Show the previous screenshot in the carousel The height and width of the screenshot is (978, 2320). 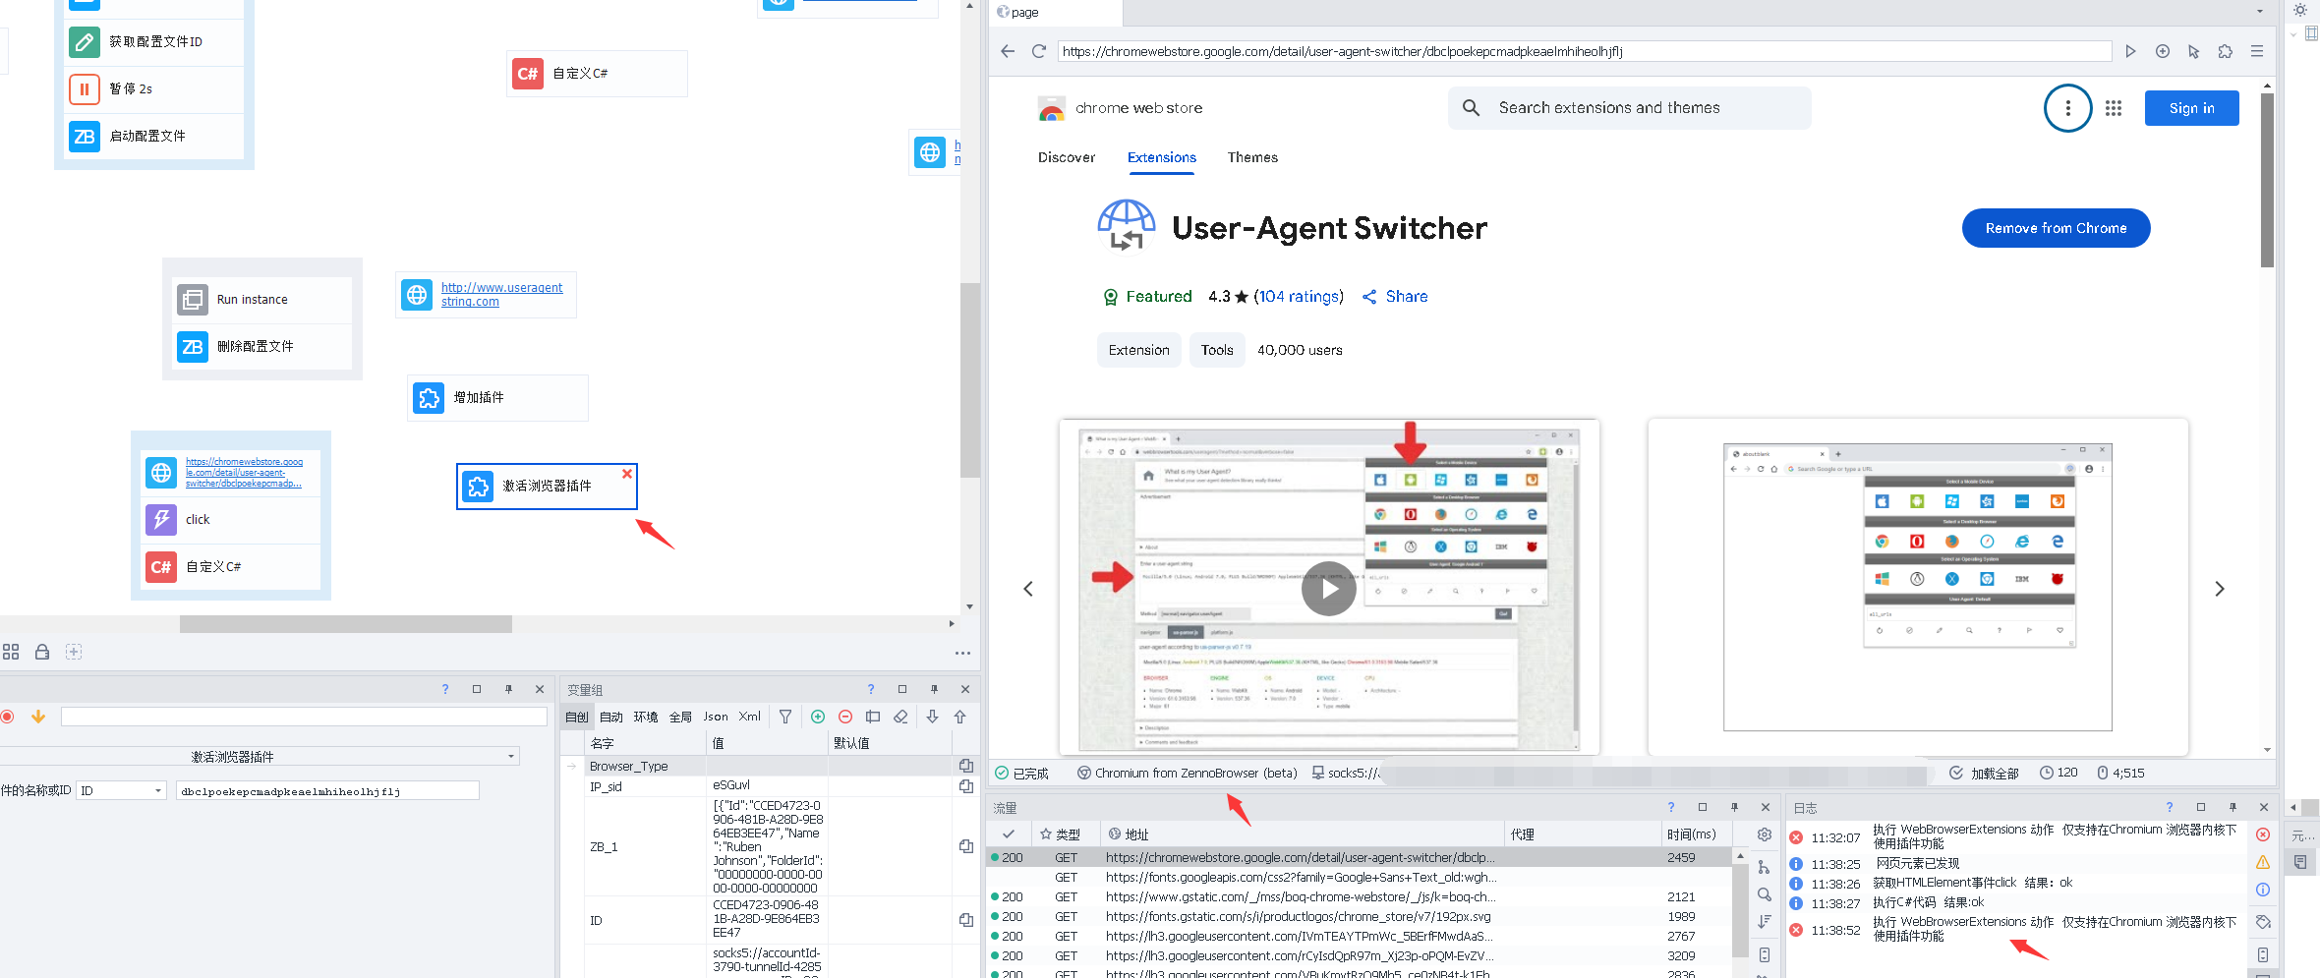tap(1028, 589)
